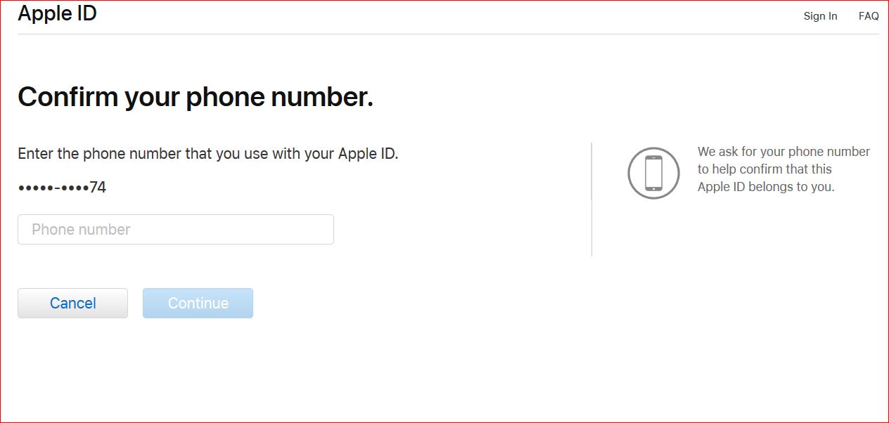Click the digits '74' in the masked number
The image size is (889, 423).
[x=98, y=188]
